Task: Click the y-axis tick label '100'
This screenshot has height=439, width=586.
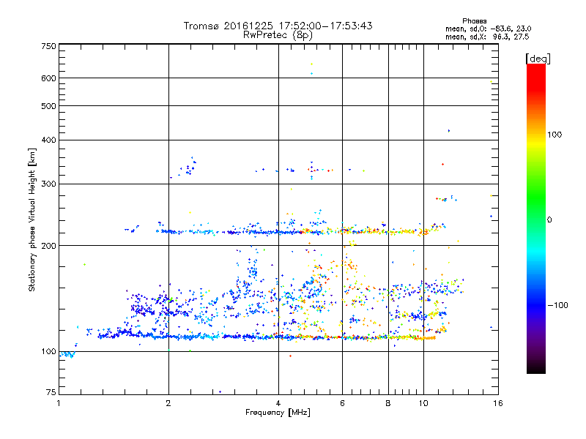Action: [48, 352]
